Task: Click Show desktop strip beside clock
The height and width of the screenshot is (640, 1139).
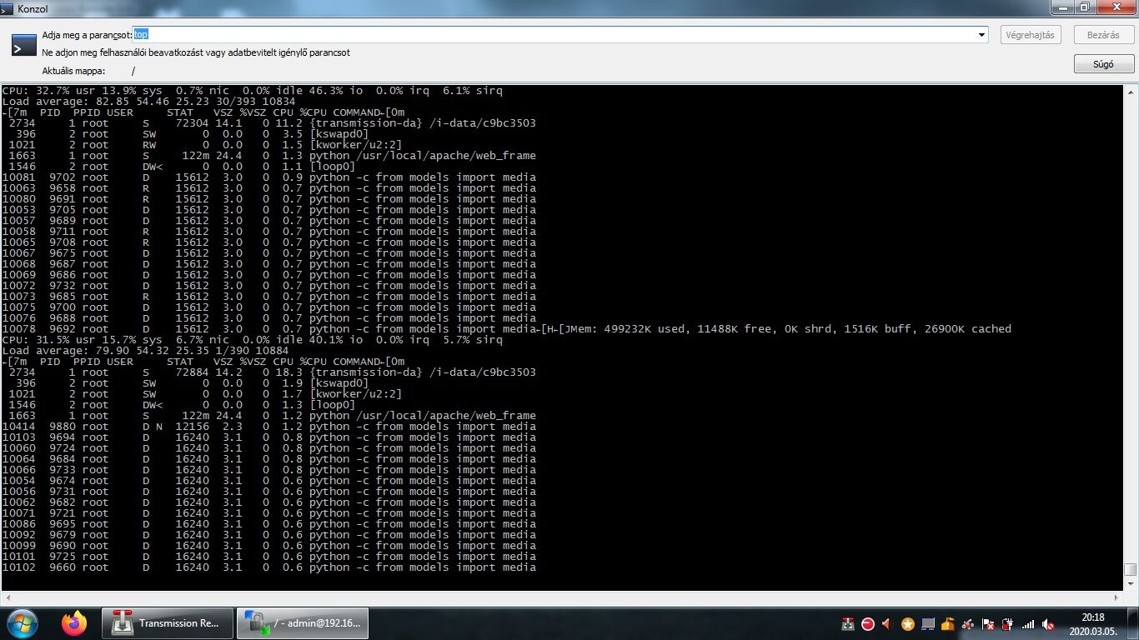Action: pyautogui.click(x=1132, y=623)
